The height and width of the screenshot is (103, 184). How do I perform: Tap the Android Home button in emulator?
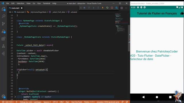157,97
